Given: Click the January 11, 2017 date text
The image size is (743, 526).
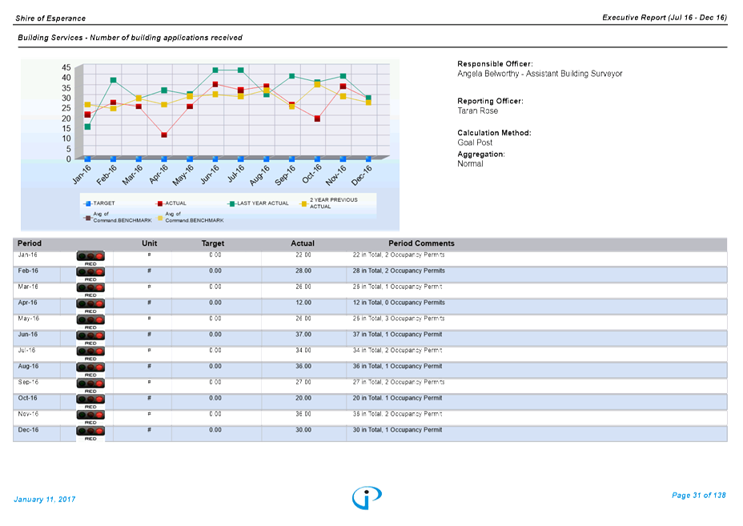Looking at the screenshot, I should tap(45, 500).
